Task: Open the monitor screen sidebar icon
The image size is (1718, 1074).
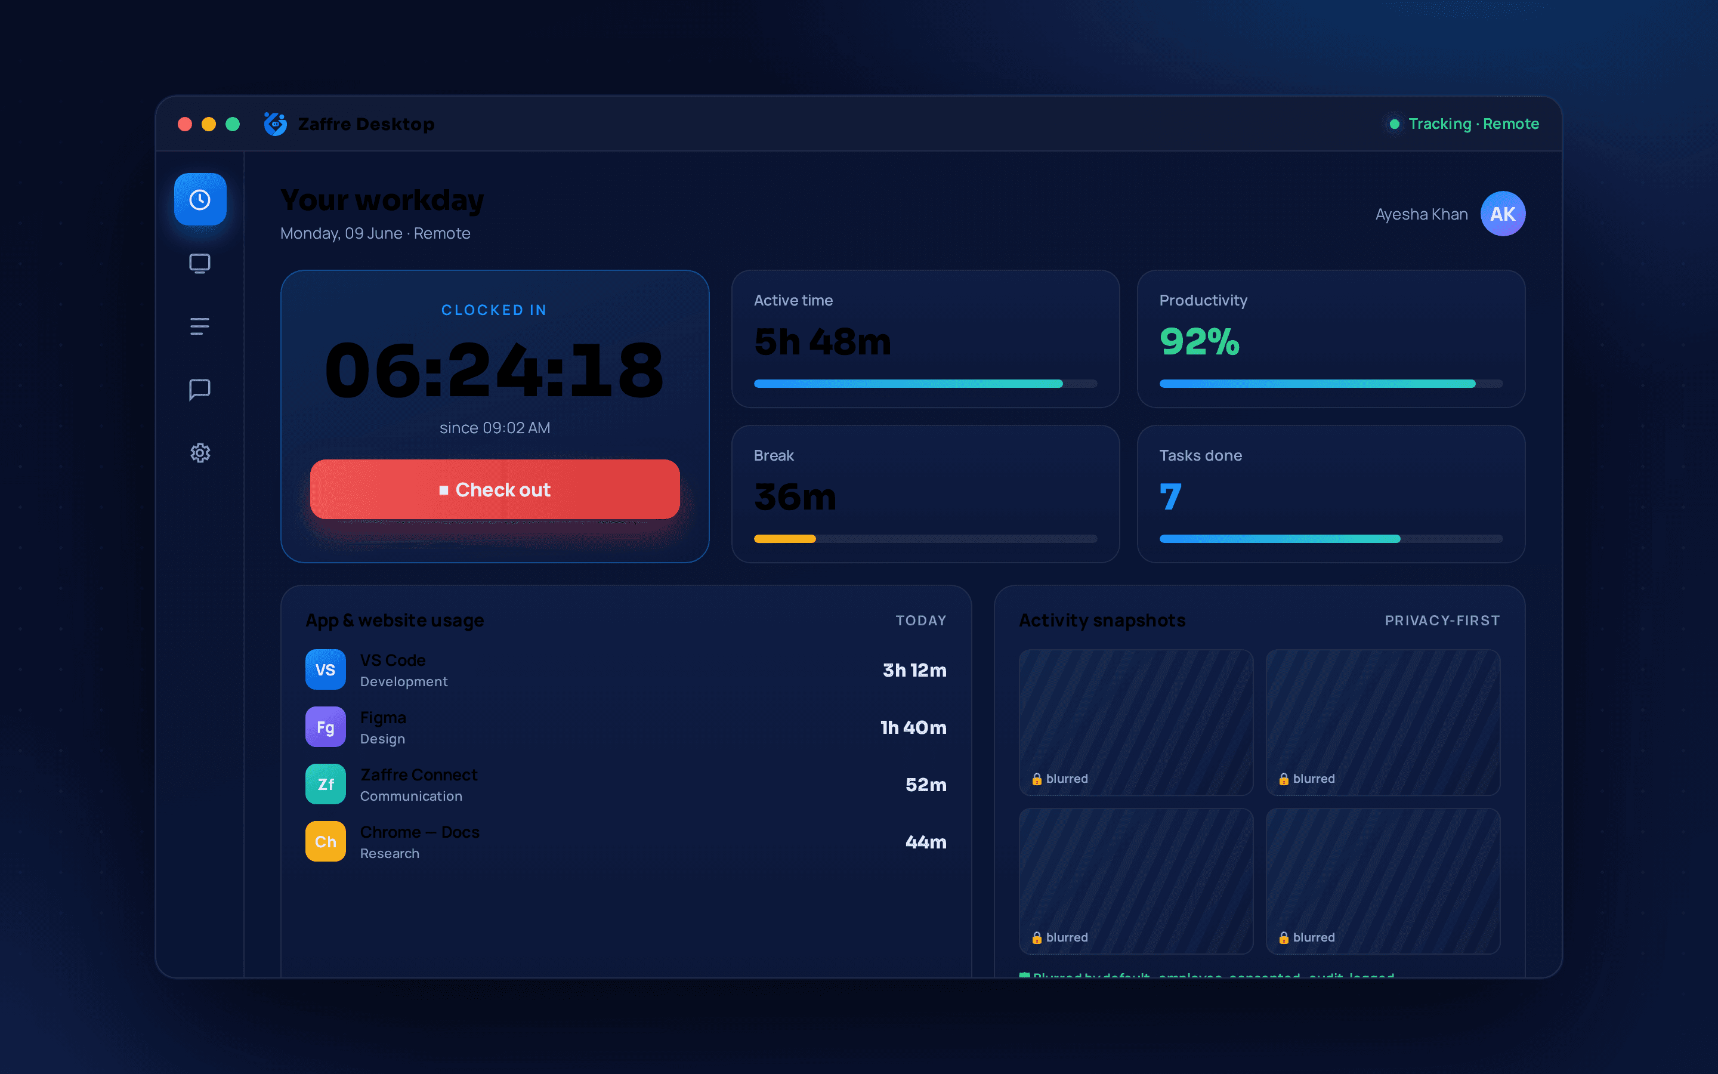Action: coord(200,264)
